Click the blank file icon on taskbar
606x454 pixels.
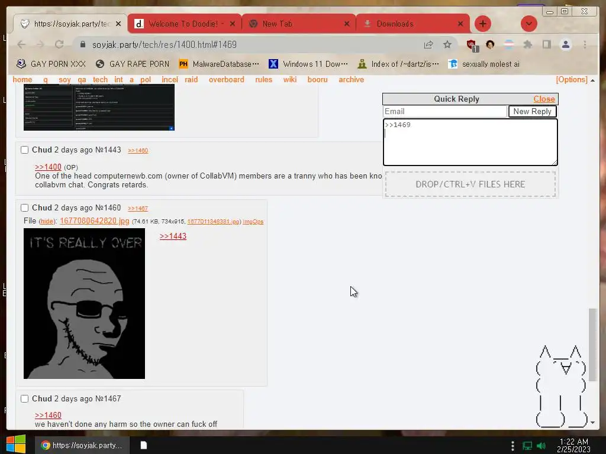[x=143, y=445]
